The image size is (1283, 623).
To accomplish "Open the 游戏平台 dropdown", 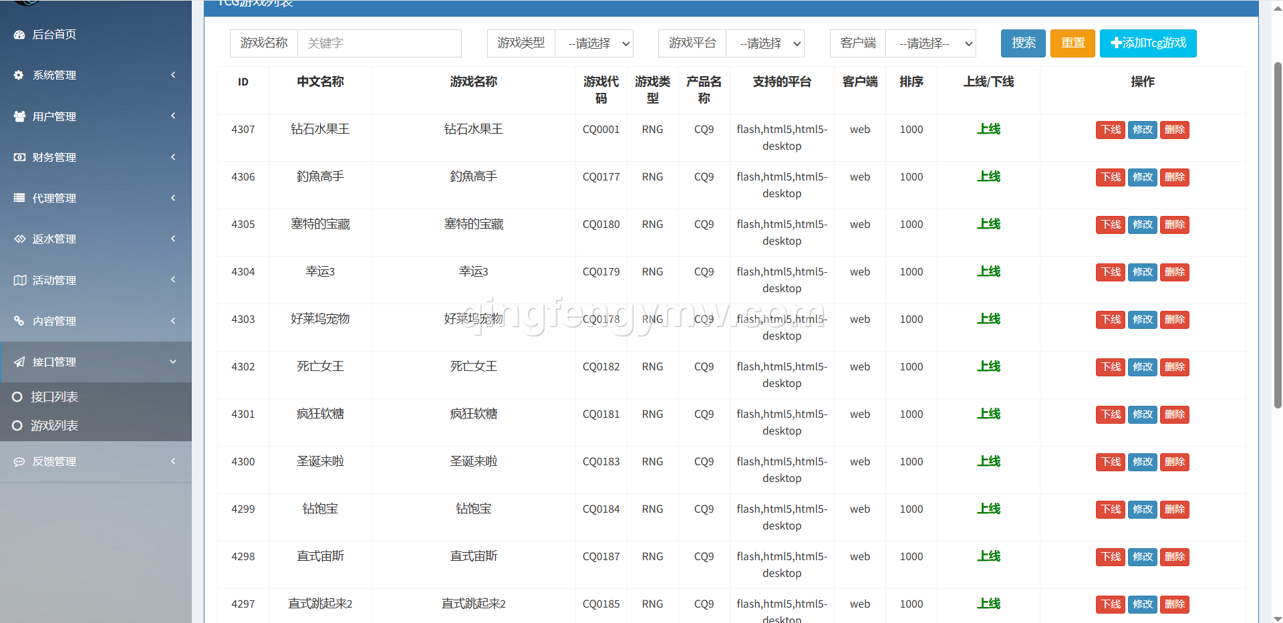I will point(765,43).
